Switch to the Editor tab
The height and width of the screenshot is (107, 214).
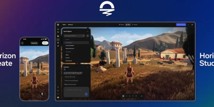pos(128,25)
